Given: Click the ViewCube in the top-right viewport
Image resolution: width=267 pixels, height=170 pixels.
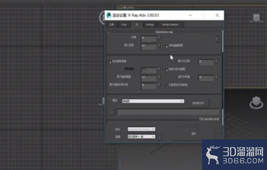Looking at the screenshot, I should point(257,18).
